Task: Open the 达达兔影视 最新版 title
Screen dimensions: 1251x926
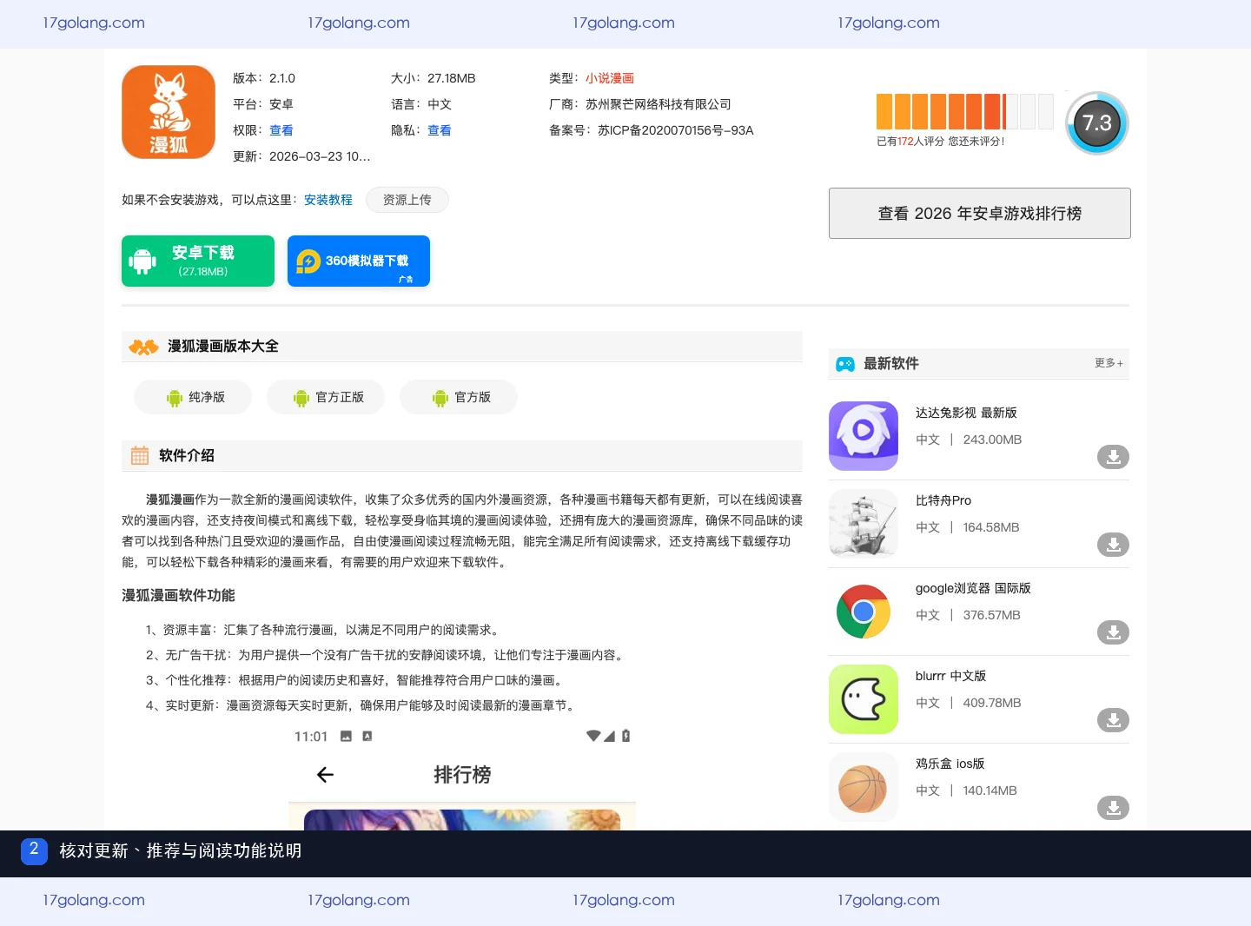Action: [966, 413]
